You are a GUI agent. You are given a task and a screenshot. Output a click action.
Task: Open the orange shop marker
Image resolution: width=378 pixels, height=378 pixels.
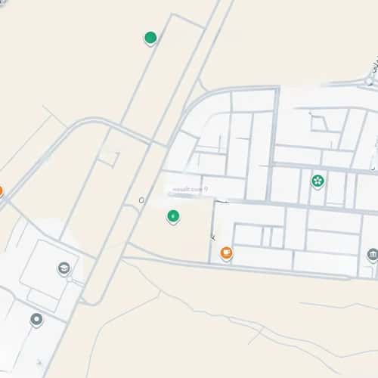[226, 253]
